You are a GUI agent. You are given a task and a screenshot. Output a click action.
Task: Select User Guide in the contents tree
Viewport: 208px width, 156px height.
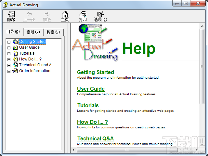pos(29,47)
